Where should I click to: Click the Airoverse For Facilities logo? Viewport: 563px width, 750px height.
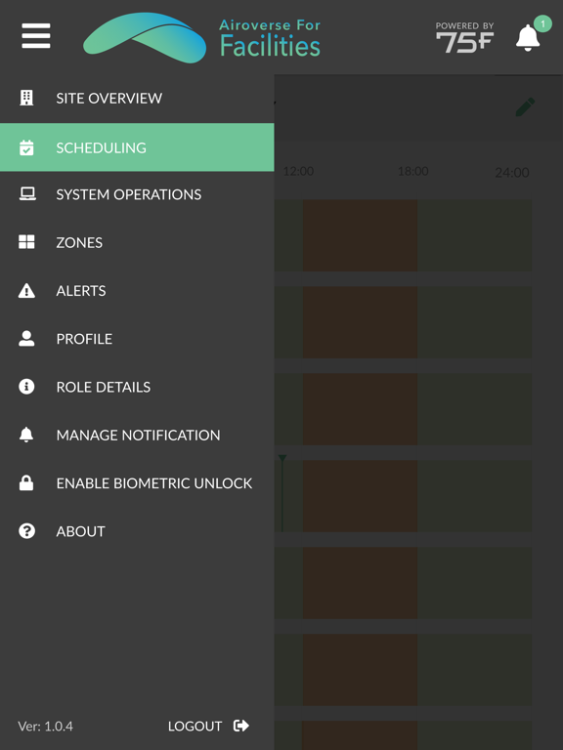click(201, 37)
